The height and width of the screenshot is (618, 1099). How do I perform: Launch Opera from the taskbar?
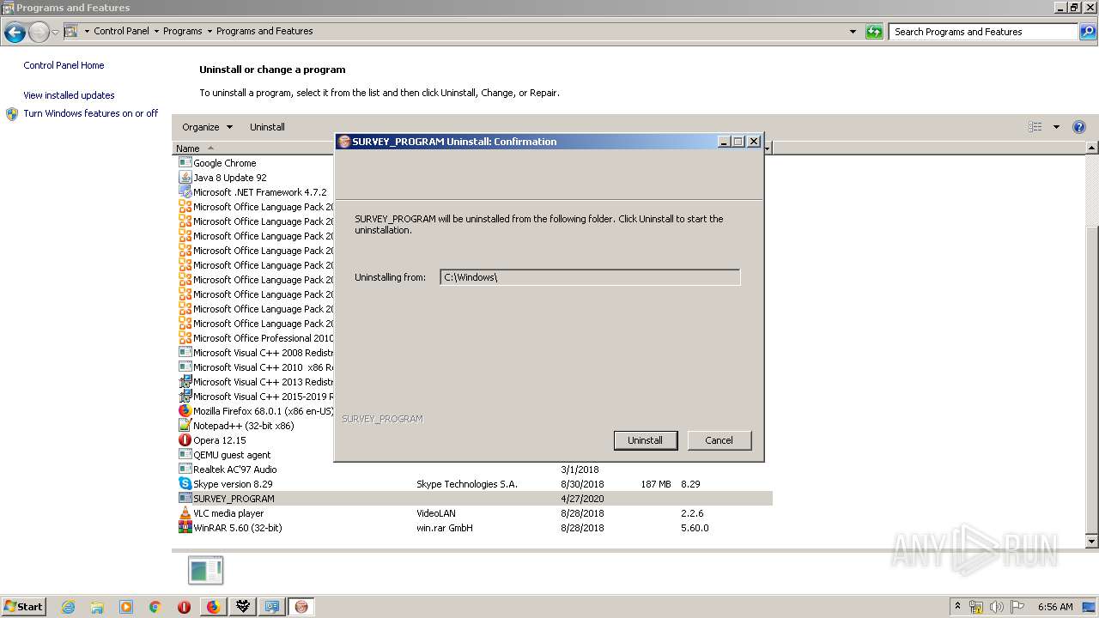184,607
